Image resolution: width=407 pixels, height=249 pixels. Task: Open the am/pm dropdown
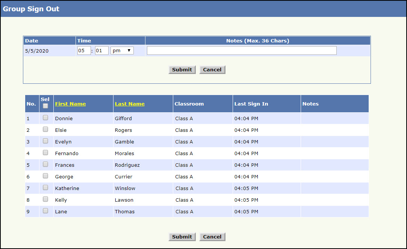click(x=122, y=50)
